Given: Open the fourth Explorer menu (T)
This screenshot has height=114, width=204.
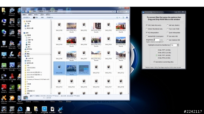Looking at the screenshot, I should [42, 15].
